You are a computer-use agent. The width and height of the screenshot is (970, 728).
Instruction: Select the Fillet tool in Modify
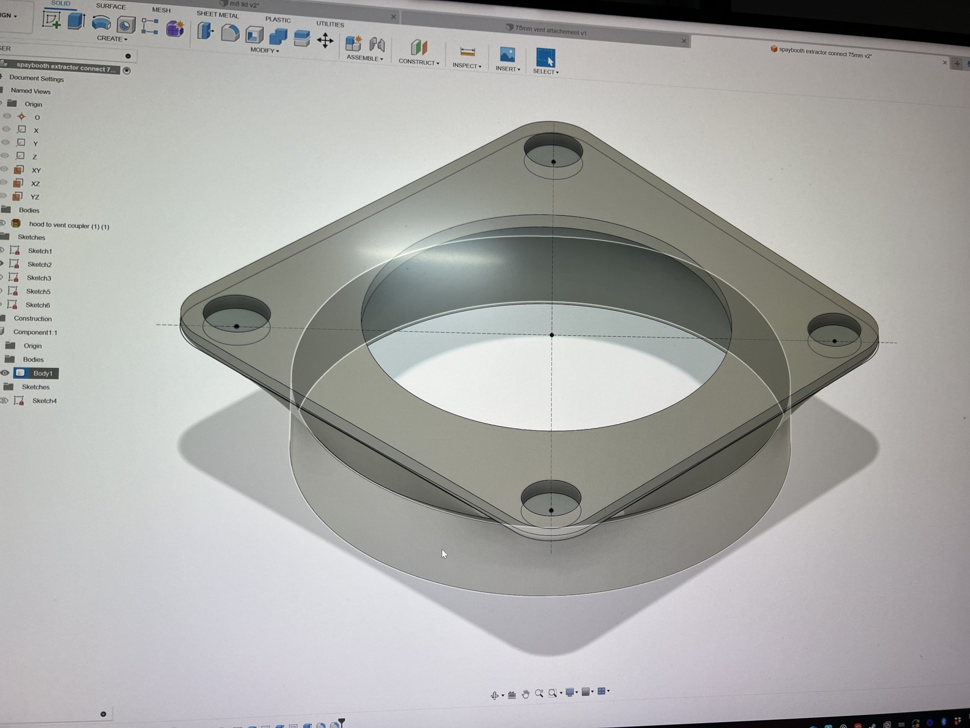click(230, 34)
